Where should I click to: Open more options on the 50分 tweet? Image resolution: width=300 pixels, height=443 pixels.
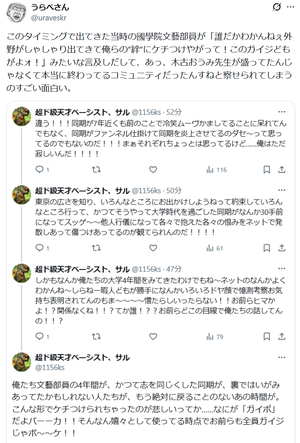(x=282, y=190)
